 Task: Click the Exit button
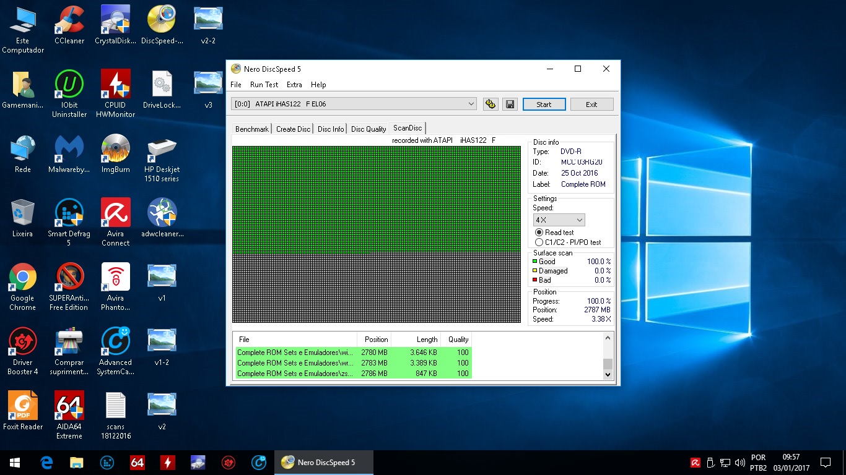tap(591, 105)
